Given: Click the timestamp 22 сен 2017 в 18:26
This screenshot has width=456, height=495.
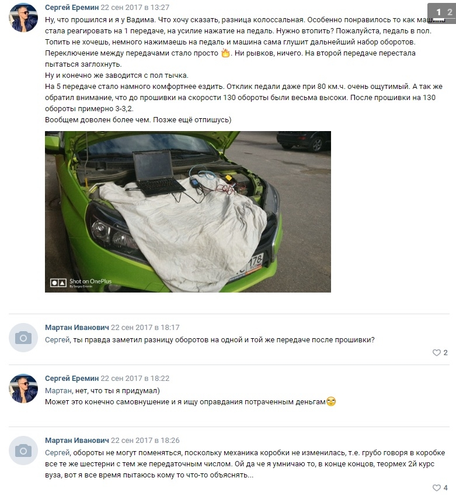Looking at the screenshot, I should point(145,440).
